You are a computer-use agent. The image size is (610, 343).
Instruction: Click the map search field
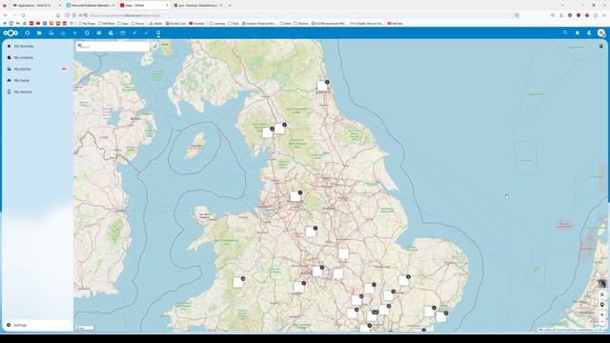[112, 47]
